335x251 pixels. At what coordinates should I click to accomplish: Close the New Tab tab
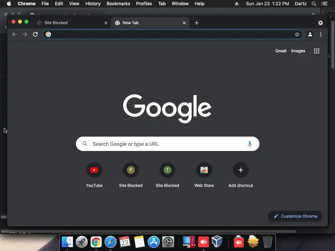184,23
